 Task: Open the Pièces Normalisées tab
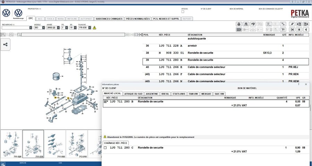[138, 19]
